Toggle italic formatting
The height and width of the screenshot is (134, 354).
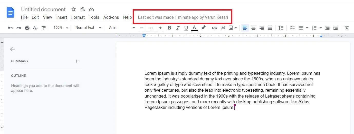(x=178, y=28)
